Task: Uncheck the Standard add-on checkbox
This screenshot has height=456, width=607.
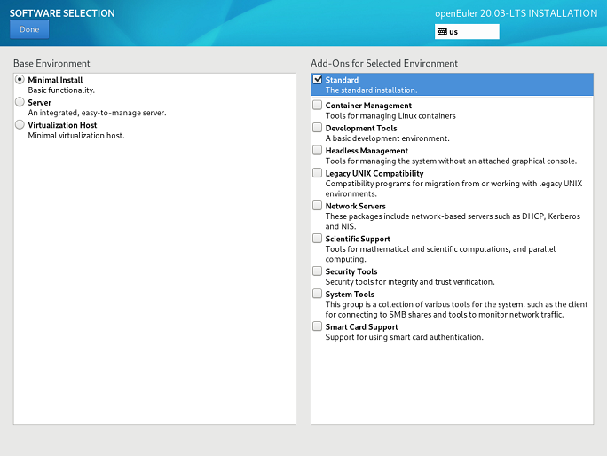Action: coord(318,80)
